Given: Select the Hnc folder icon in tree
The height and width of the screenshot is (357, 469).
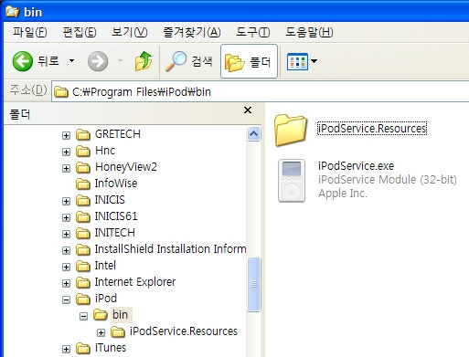Looking at the screenshot, I should (x=83, y=151).
